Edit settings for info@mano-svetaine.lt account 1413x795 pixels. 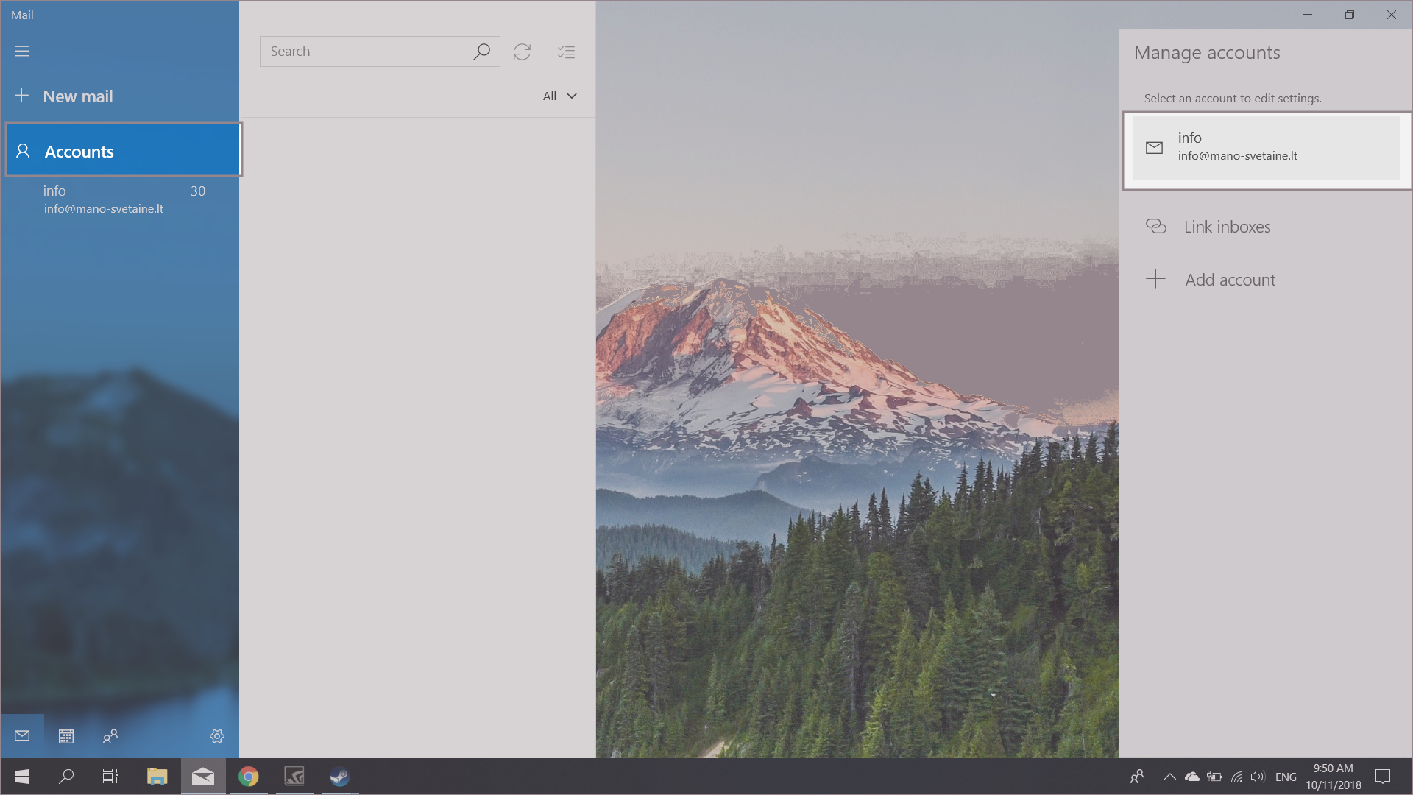coord(1266,148)
